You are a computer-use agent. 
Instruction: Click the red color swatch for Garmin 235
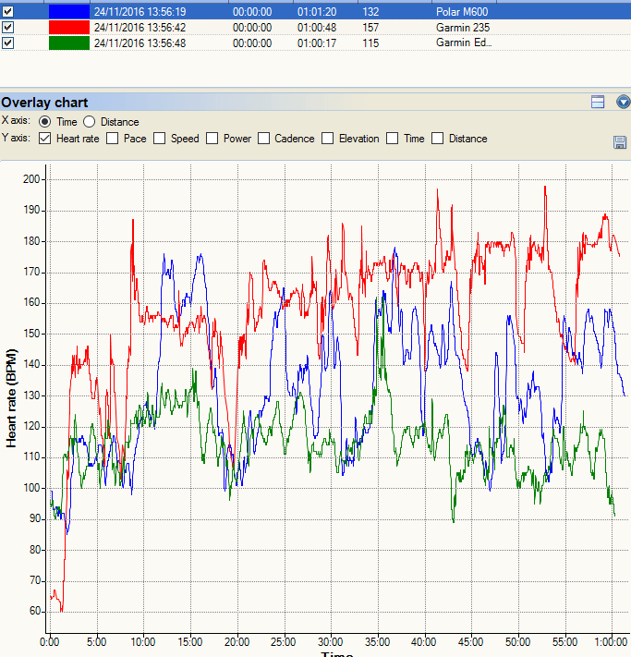[69, 27]
